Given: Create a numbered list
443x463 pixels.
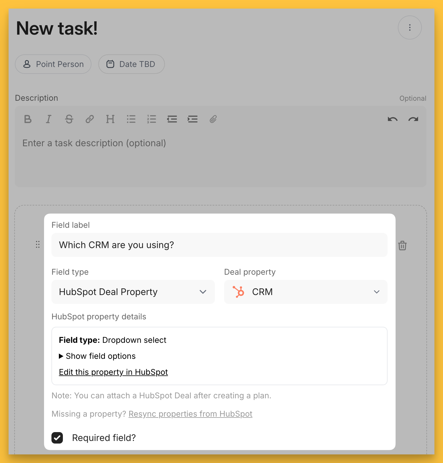Looking at the screenshot, I should pos(151,119).
